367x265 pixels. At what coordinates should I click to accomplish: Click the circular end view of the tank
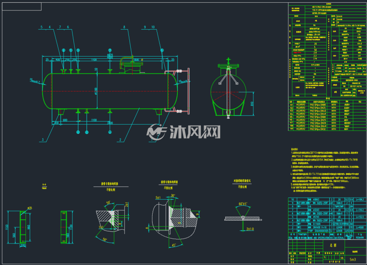[x=228, y=92]
